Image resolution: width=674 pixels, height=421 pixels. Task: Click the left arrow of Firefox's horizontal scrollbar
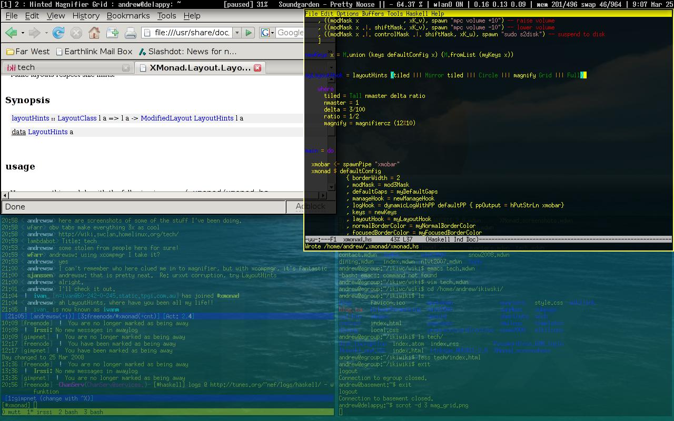(5, 195)
